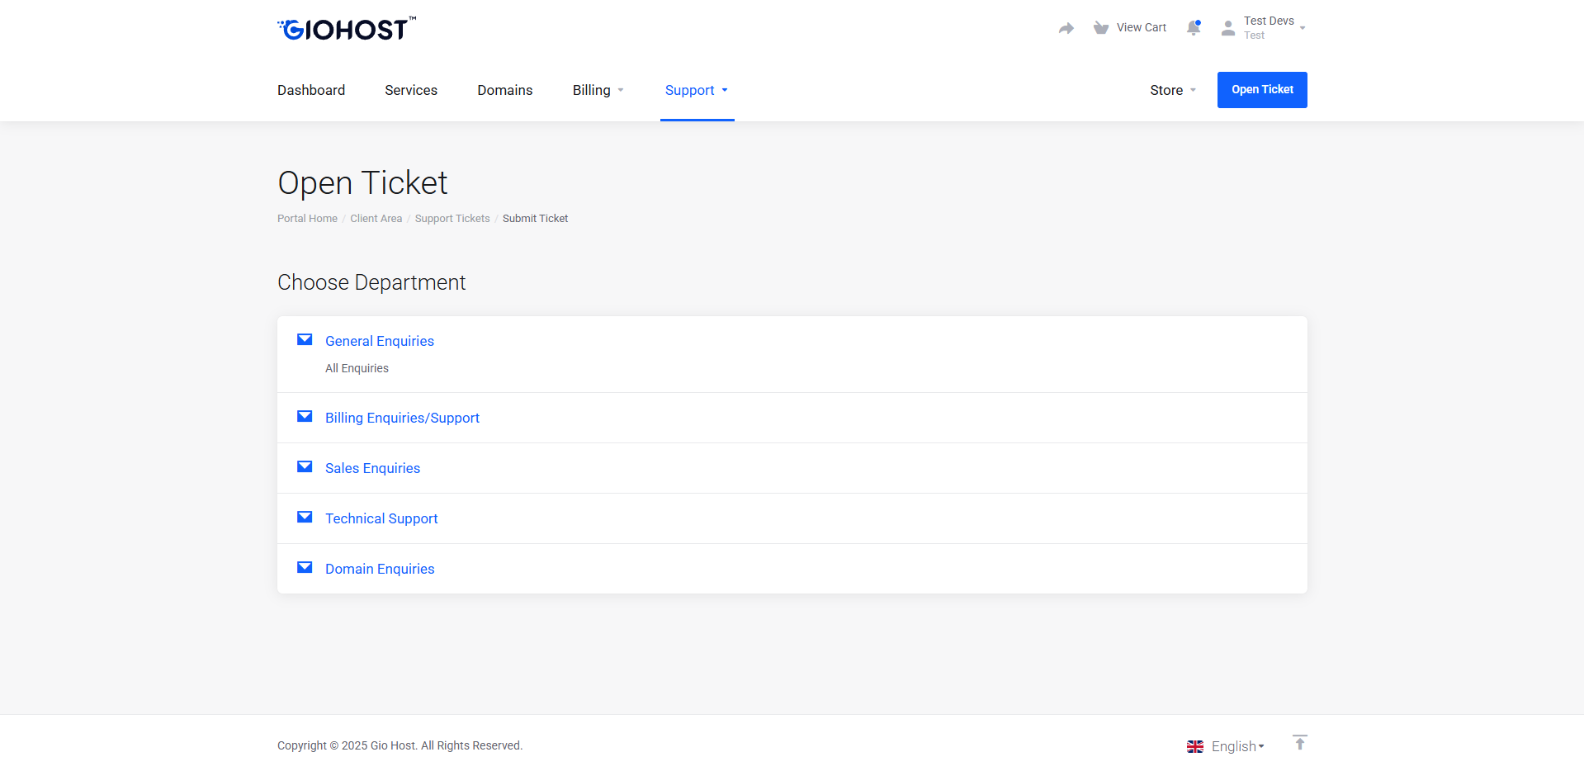Click the Open Ticket page title
This screenshot has width=1584, height=771.
click(x=362, y=183)
